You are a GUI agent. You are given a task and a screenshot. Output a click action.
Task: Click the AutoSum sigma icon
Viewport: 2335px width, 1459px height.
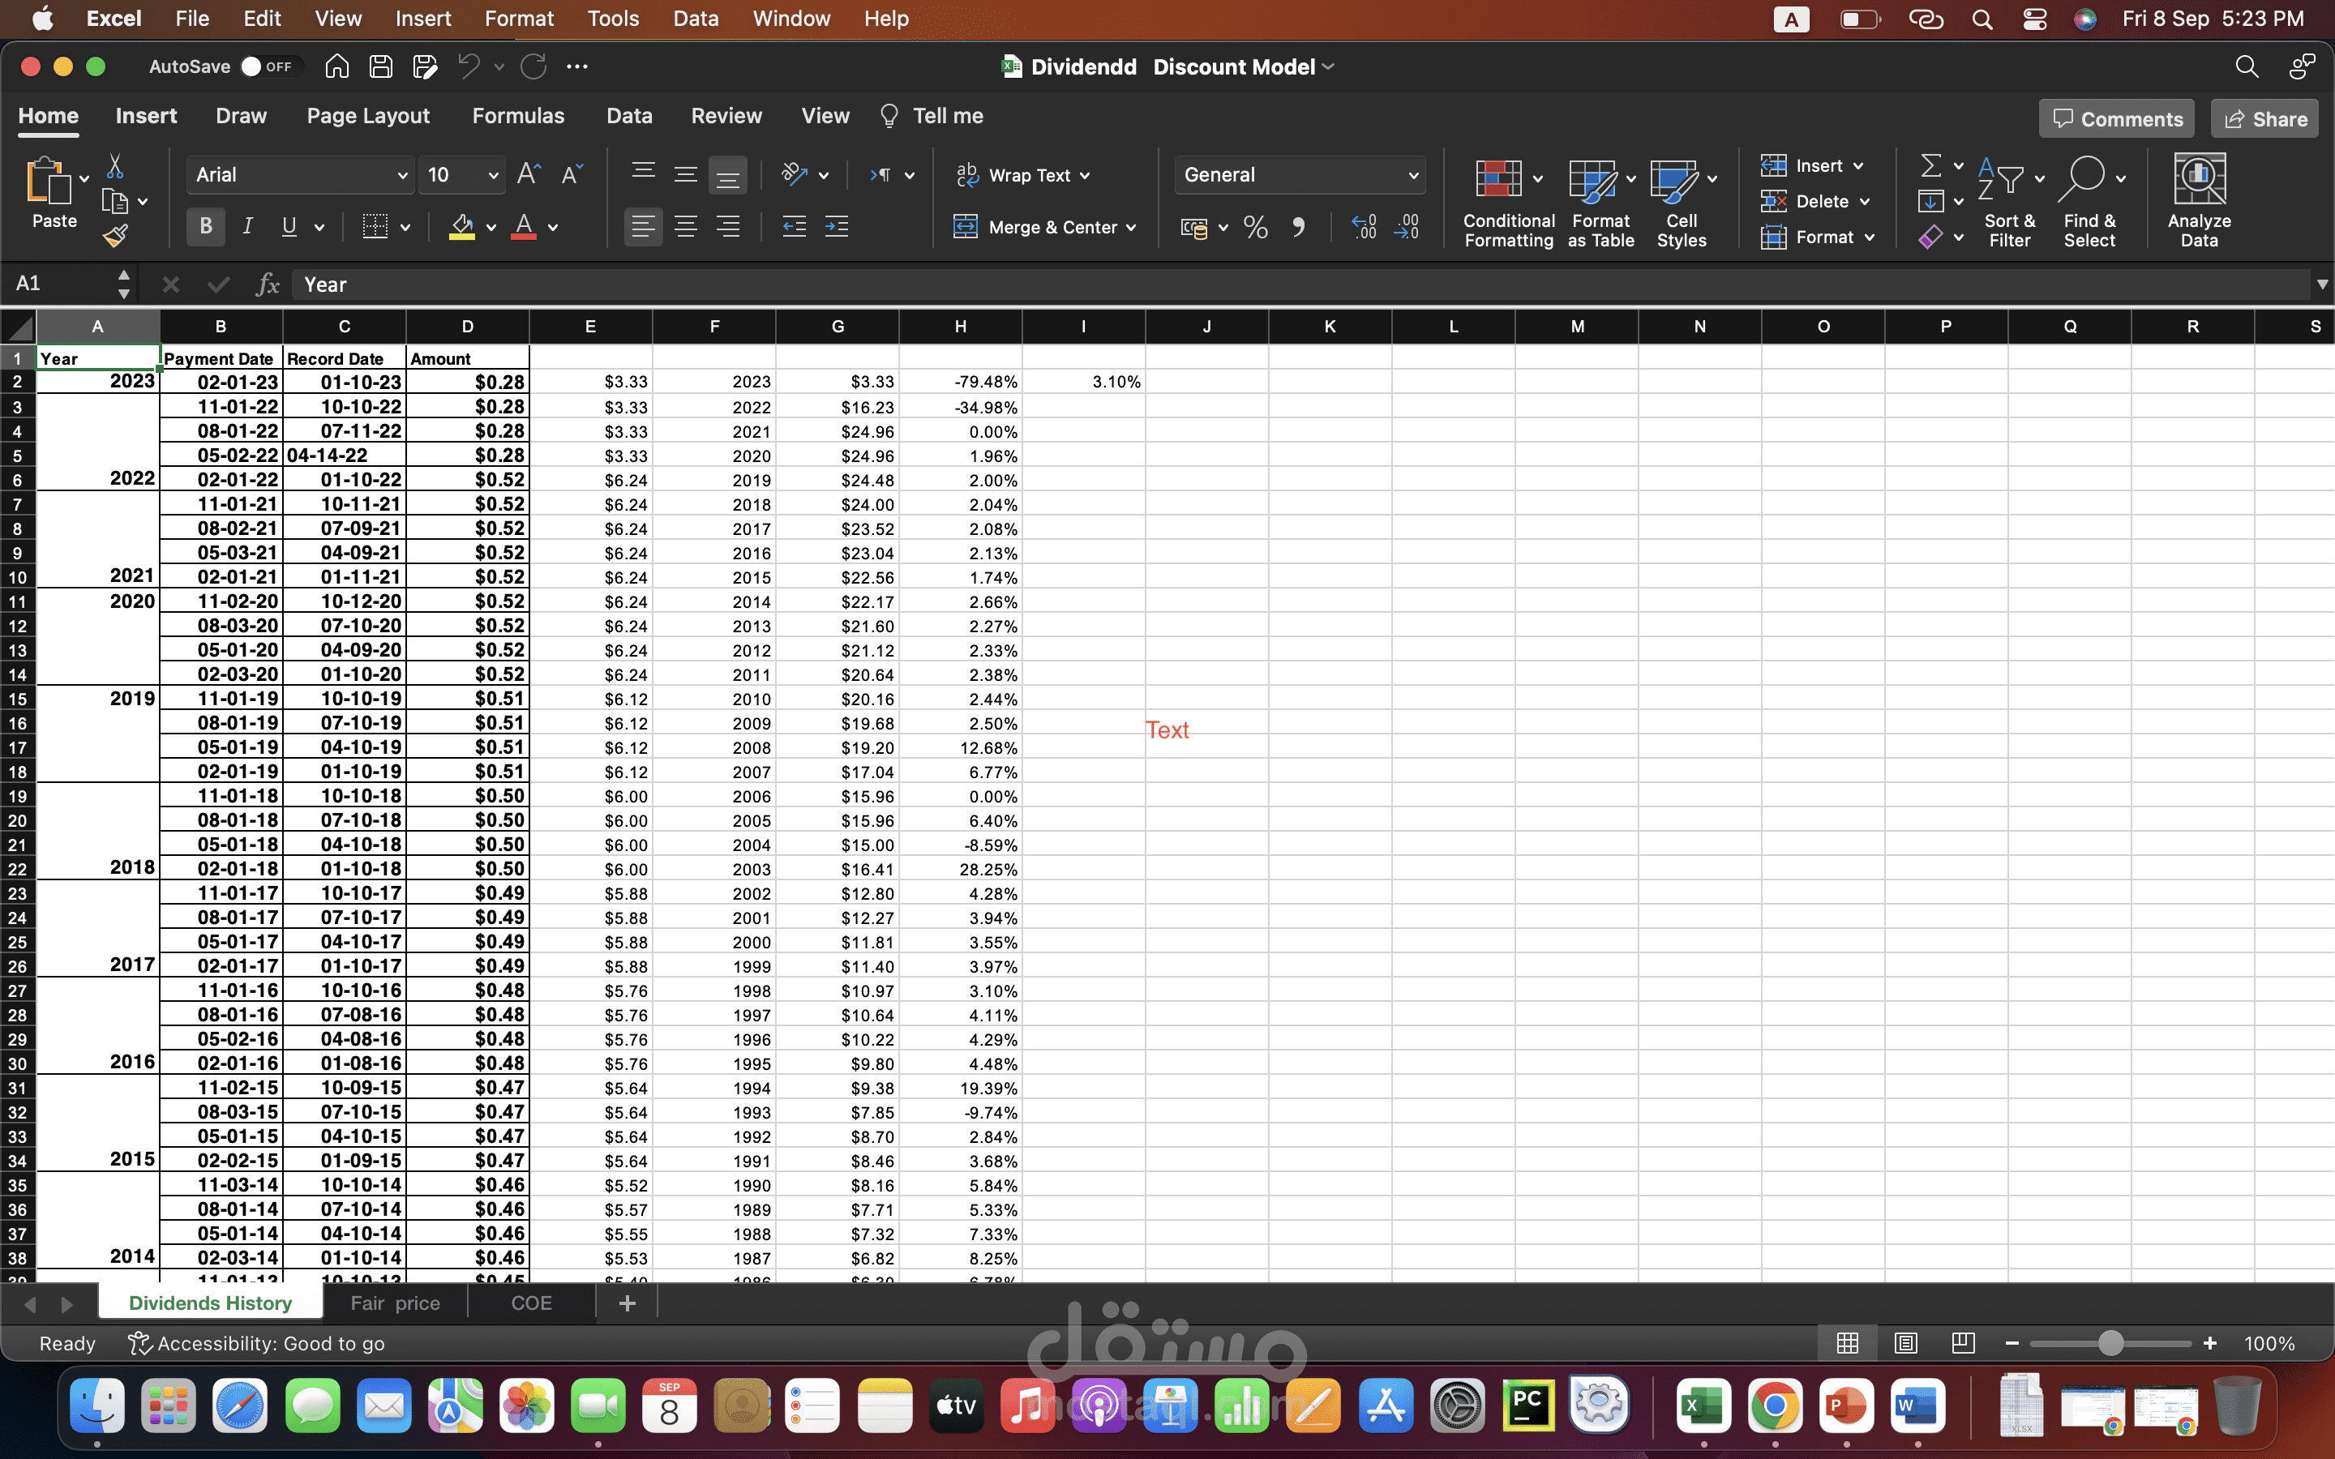click(x=1930, y=166)
